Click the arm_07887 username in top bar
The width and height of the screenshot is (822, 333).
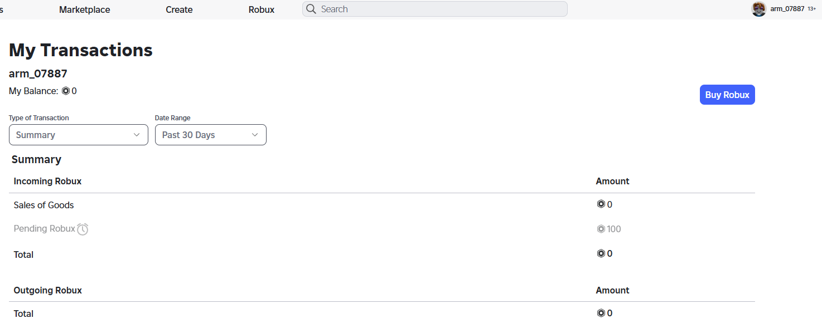tap(787, 9)
